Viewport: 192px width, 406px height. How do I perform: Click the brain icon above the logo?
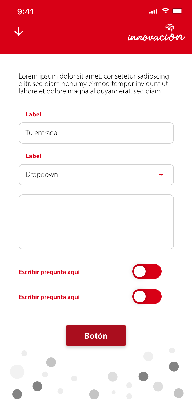170,27
